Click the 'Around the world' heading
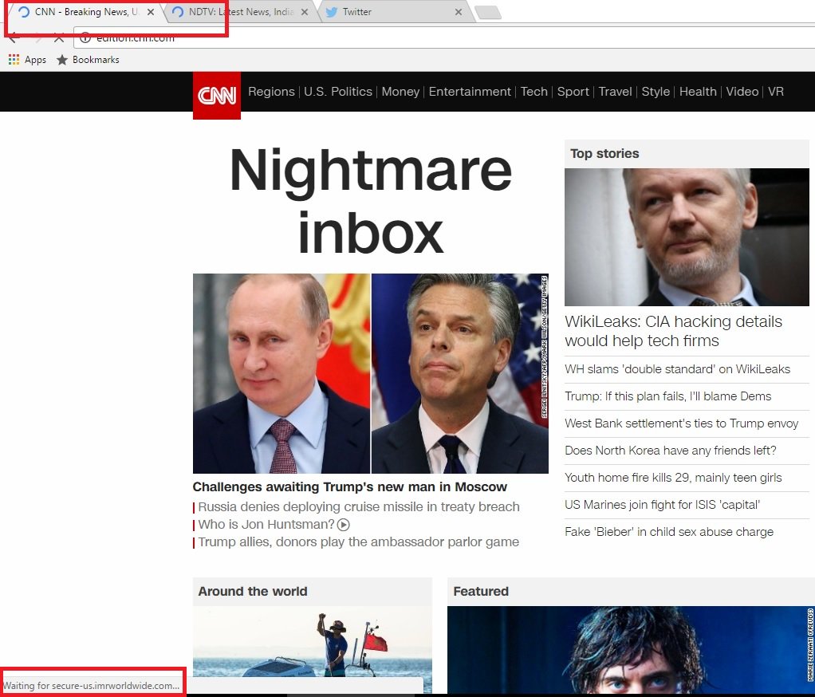Screen dimensions: 815x697 click(x=253, y=592)
